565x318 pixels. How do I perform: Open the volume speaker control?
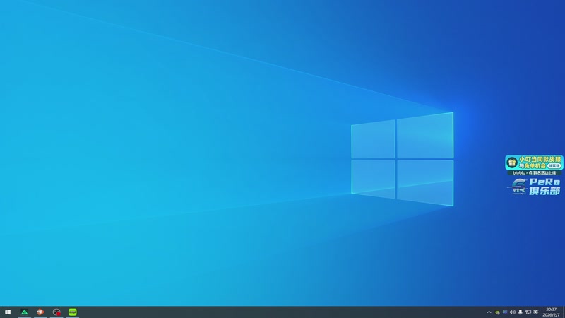tap(513, 312)
